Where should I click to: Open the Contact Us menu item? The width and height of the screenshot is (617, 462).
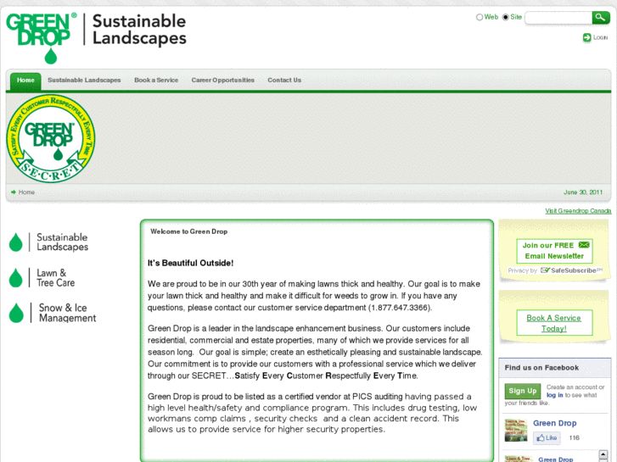pos(284,81)
